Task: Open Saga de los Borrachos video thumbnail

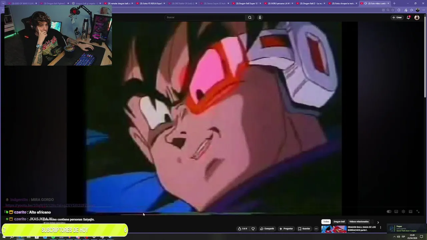Action: [334, 229]
